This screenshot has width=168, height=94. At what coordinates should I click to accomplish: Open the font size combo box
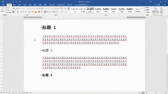point(24,9)
